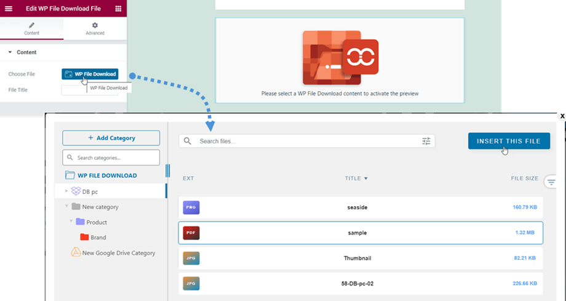Image resolution: width=566 pixels, height=301 pixels.
Task: Select the Product subcategory
Action: [96, 222]
